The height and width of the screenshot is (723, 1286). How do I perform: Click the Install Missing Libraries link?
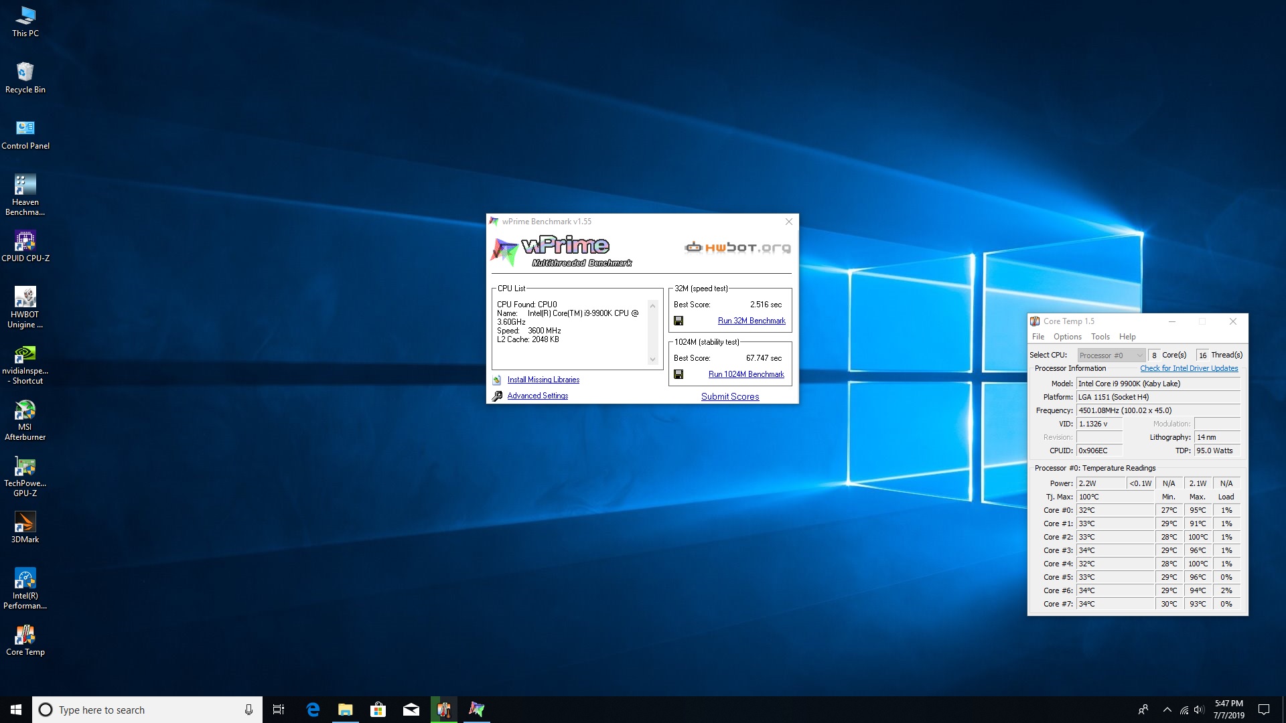543,380
